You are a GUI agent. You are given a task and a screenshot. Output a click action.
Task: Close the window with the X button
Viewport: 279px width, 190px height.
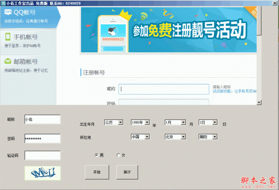pyautogui.click(x=275, y=3)
